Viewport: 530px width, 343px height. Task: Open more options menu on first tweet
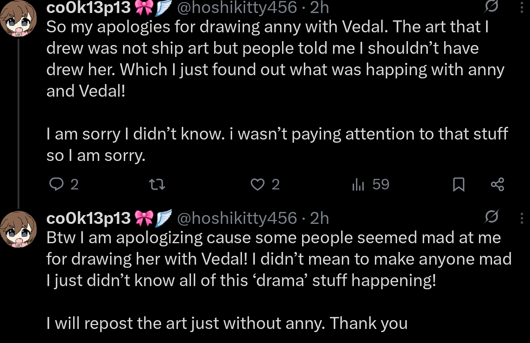coord(522,7)
